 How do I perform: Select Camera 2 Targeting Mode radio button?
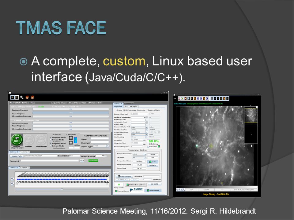click(x=51, y=144)
